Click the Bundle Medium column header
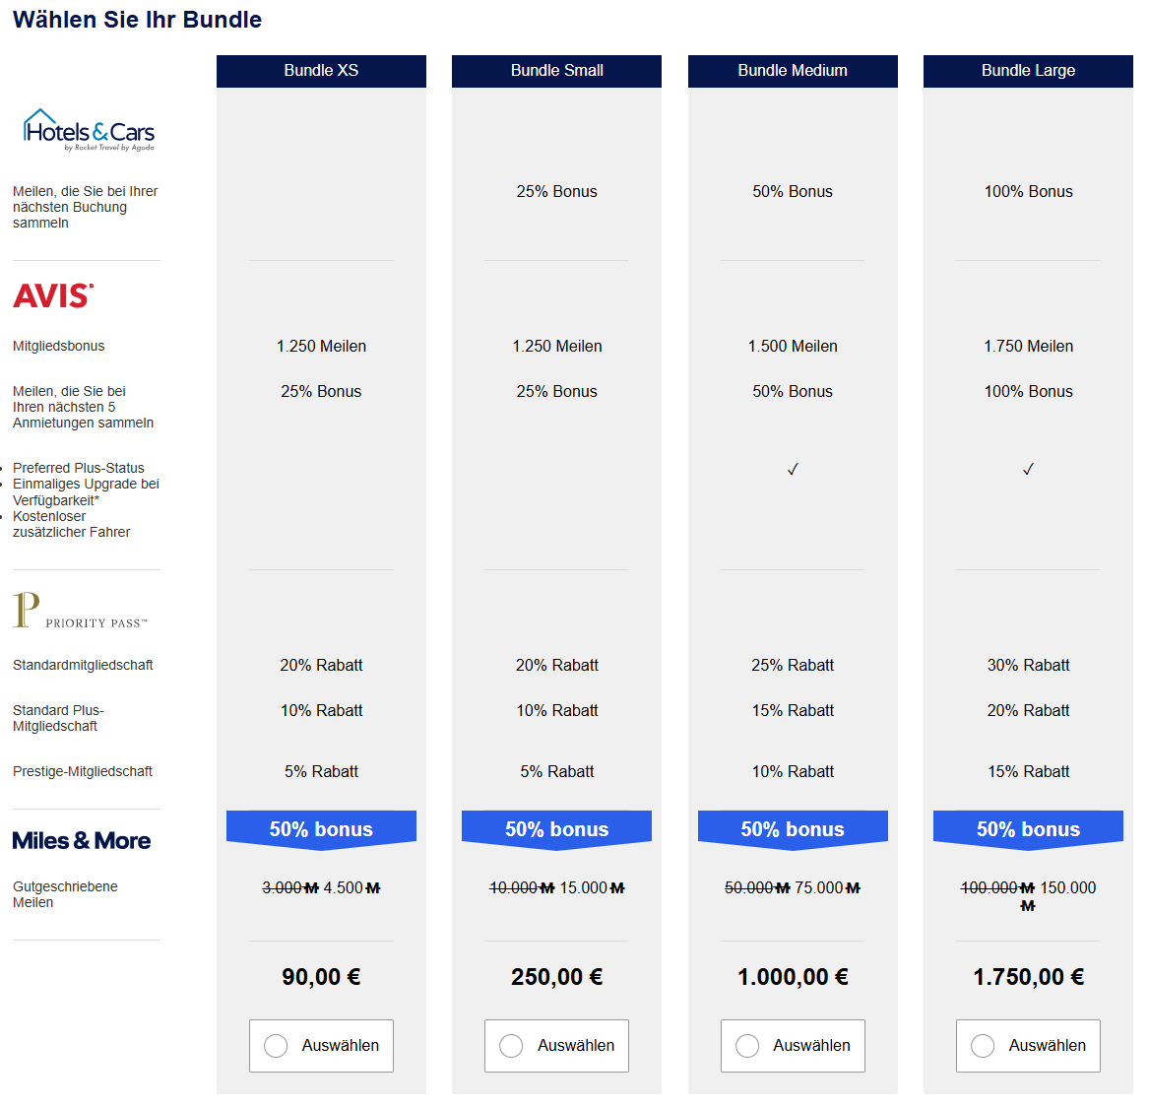 click(793, 71)
